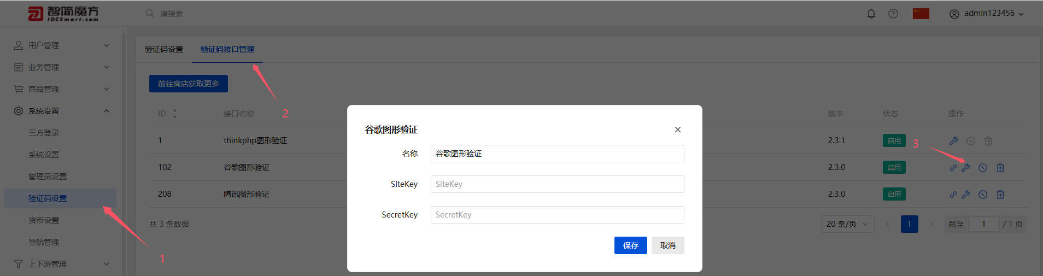Open the notification bell

tap(871, 14)
